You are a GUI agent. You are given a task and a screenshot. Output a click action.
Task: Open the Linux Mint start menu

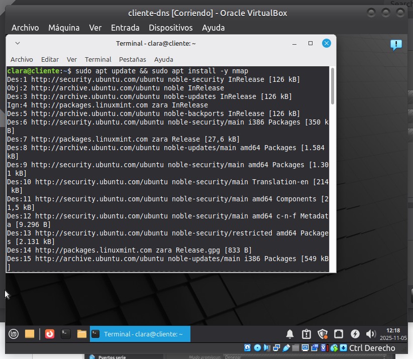click(14, 333)
